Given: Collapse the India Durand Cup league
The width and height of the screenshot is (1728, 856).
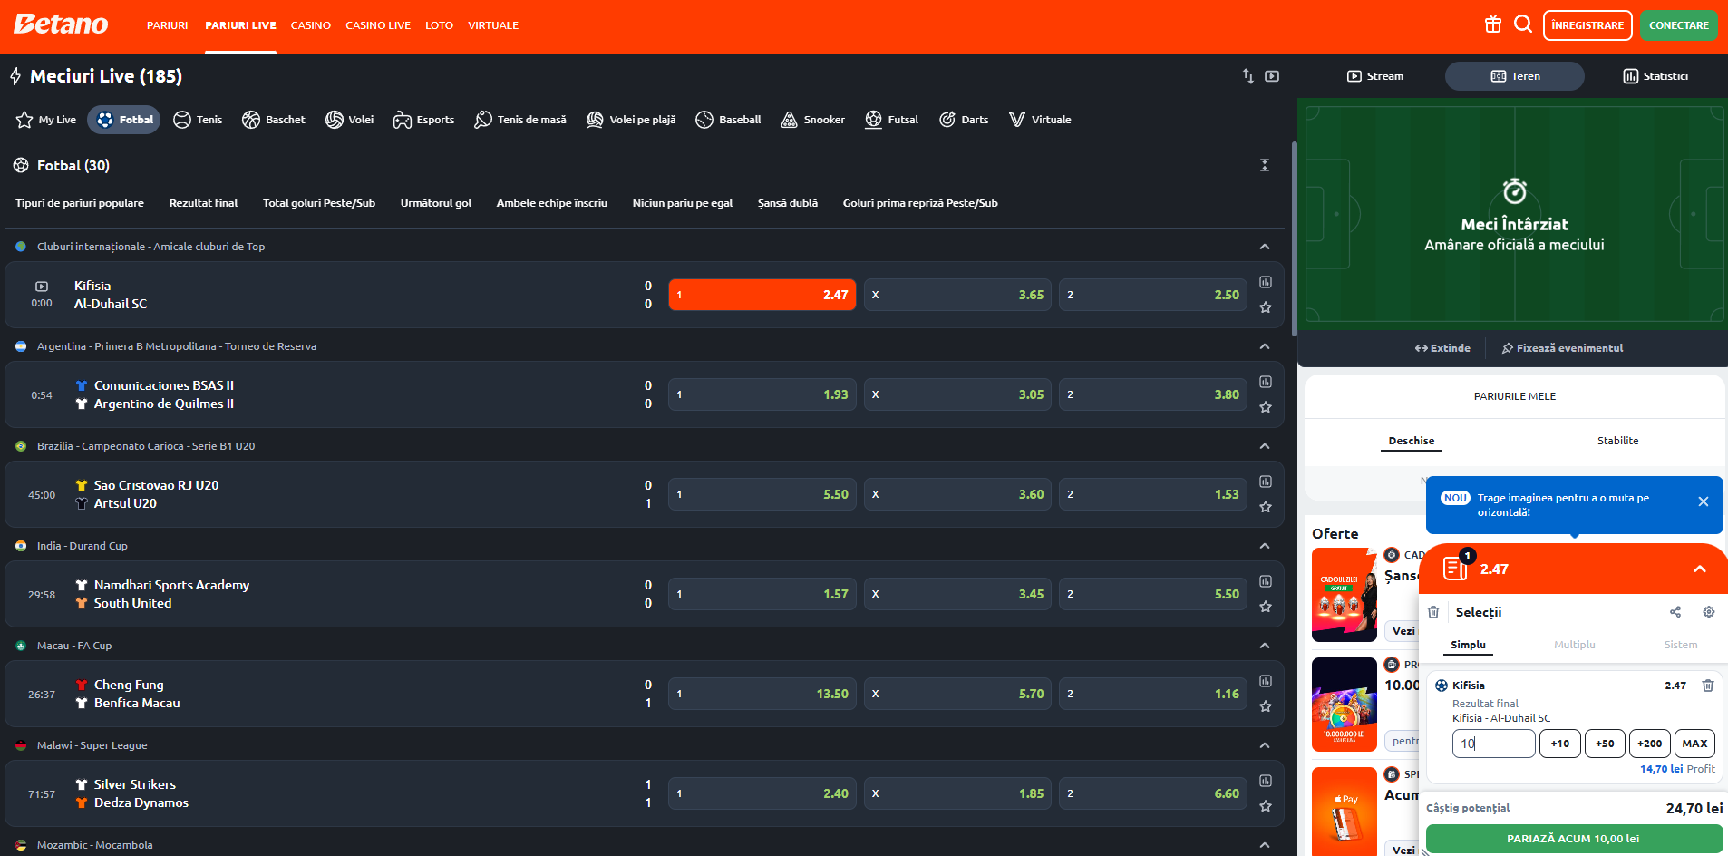Looking at the screenshot, I should pos(1265,546).
